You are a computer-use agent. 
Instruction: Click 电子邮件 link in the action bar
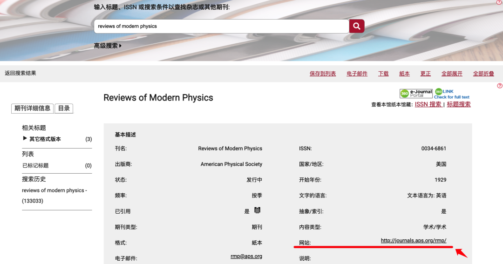point(357,74)
